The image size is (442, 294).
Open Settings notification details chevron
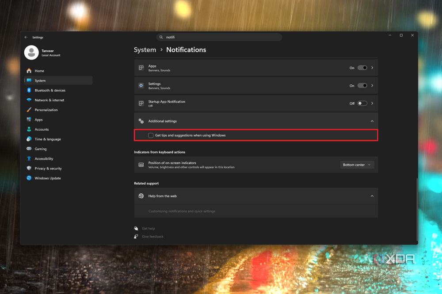click(x=372, y=86)
